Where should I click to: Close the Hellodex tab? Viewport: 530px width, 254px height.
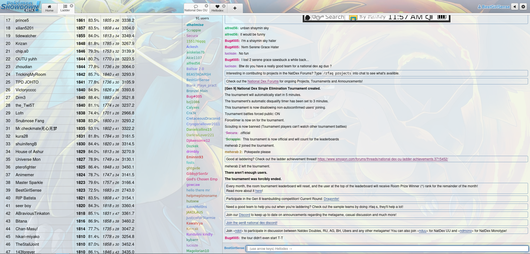pyautogui.click(x=224, y=6)
